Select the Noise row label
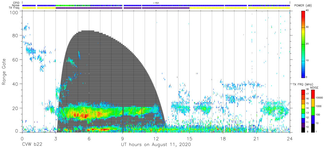This screenshot has height=150, width=326. pyautogui.click(x=16, y=5)
